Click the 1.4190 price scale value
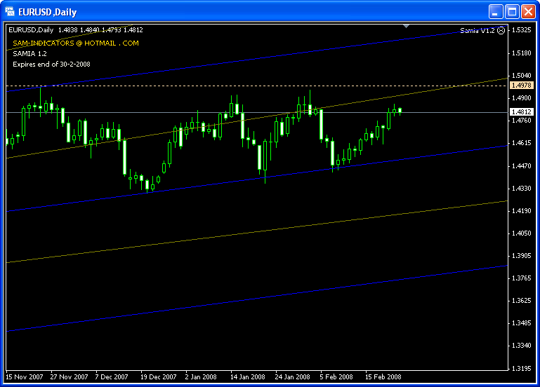This screenshot has width=540, height=387. [522, 211]
